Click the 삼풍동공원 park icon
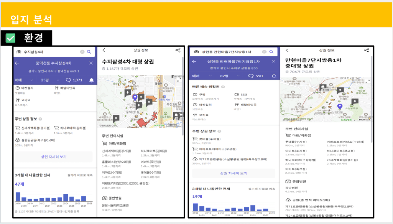393x224 pixels. tap(18, 140)
